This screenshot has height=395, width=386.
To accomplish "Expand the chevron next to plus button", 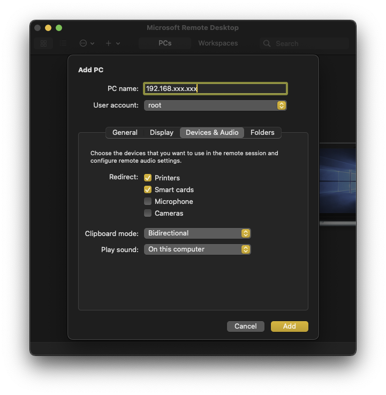I will click(118, 43).
